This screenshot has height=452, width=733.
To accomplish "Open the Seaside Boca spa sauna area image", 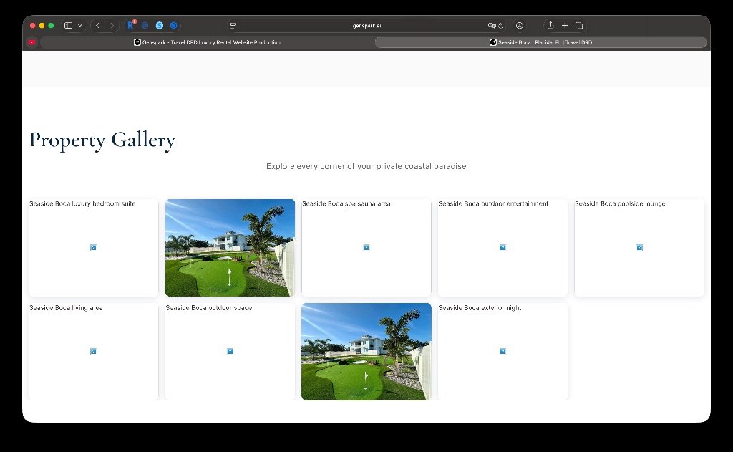I will (x=366, y=248).
